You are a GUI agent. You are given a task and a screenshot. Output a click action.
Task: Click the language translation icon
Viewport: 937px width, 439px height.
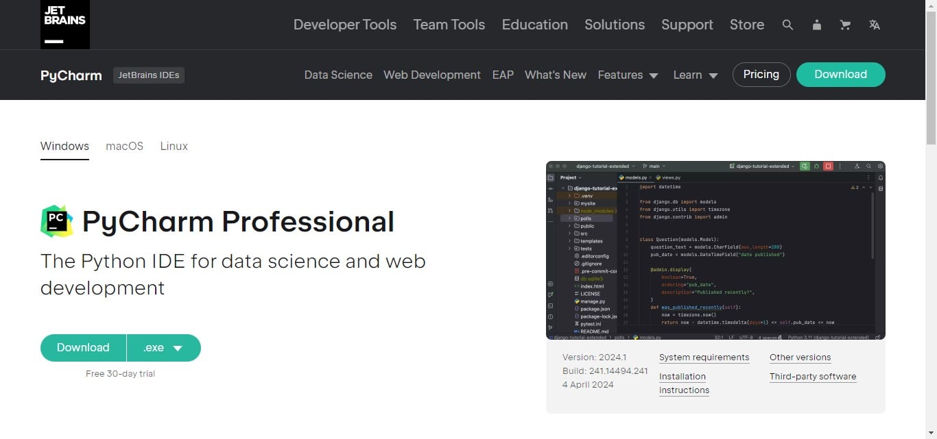(874, 25)
